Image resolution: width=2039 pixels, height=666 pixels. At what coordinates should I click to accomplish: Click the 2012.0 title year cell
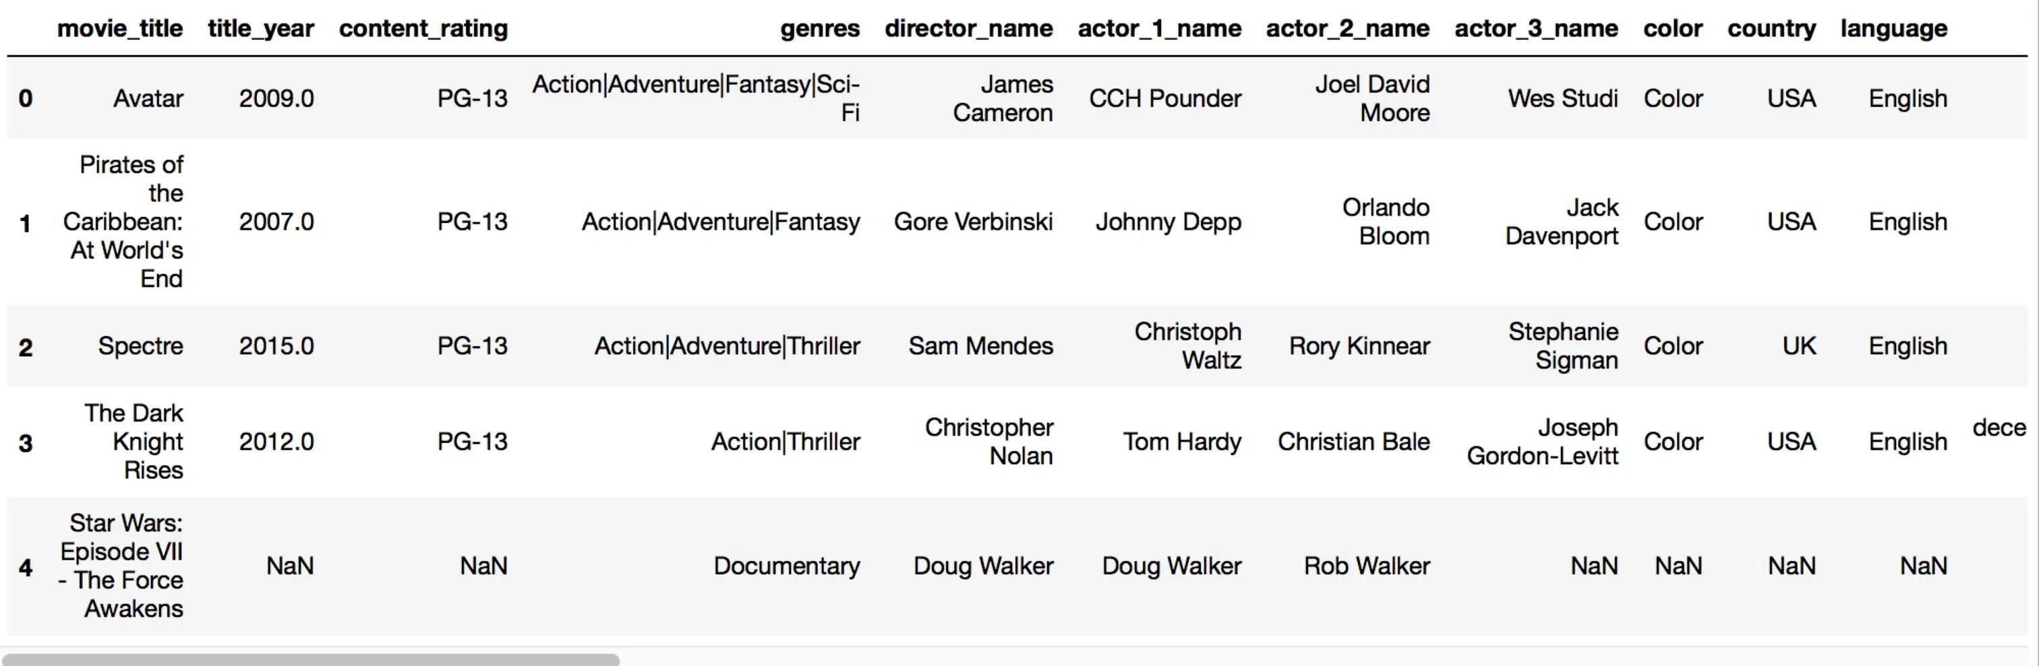(x=276, y=442)
